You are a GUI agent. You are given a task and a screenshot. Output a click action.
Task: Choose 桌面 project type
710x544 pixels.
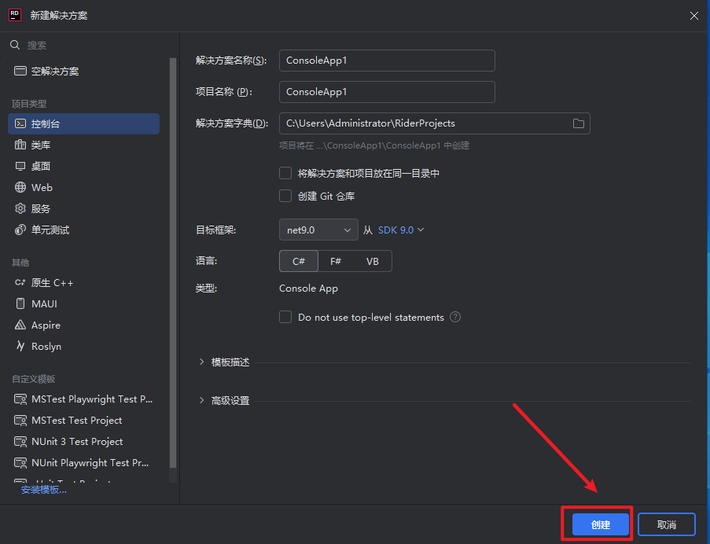point(84,166)
